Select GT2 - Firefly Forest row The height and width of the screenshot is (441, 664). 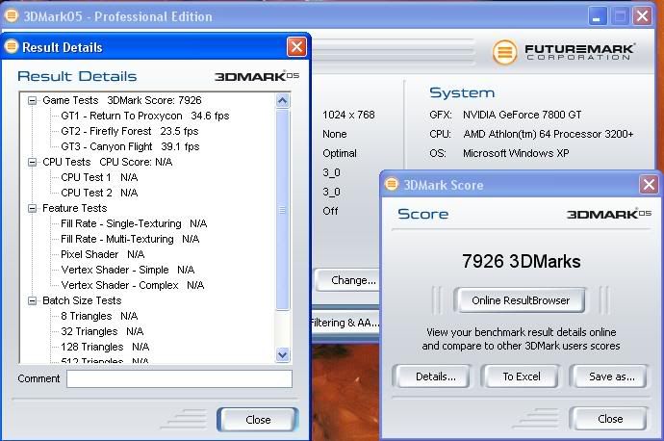[x=130, y=131]
